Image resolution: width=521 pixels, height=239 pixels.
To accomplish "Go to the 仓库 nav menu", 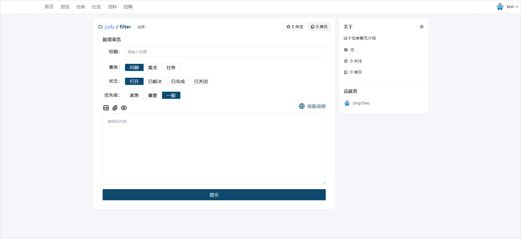I will pos(81,7).
